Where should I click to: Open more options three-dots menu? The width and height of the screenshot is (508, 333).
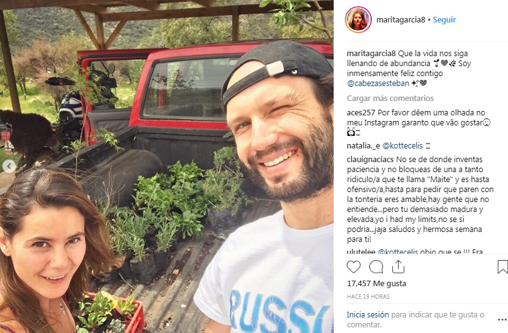click(502, 320)
